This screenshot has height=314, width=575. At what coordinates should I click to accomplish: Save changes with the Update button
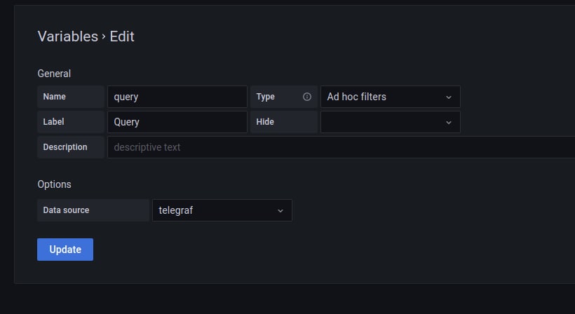click(x=65, y=250)
